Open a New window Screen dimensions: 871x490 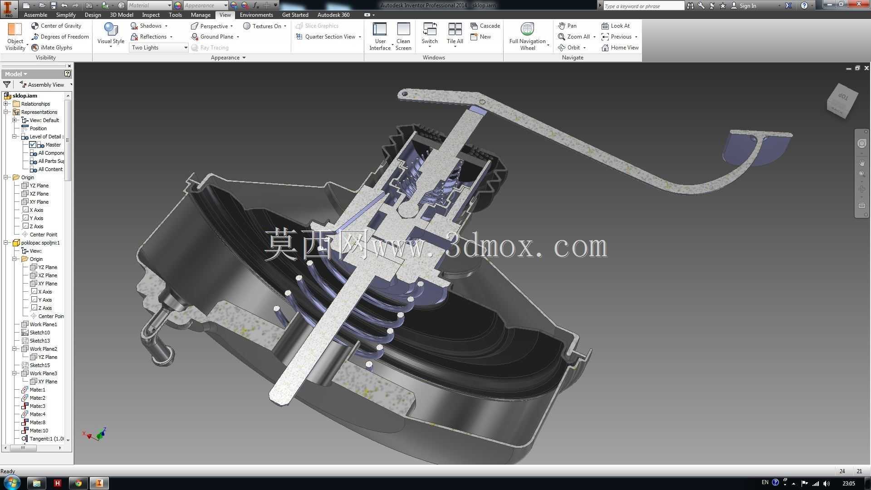point(480,37)
